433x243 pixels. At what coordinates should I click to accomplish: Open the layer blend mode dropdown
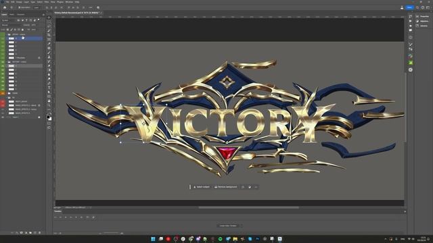coord(12,25)
